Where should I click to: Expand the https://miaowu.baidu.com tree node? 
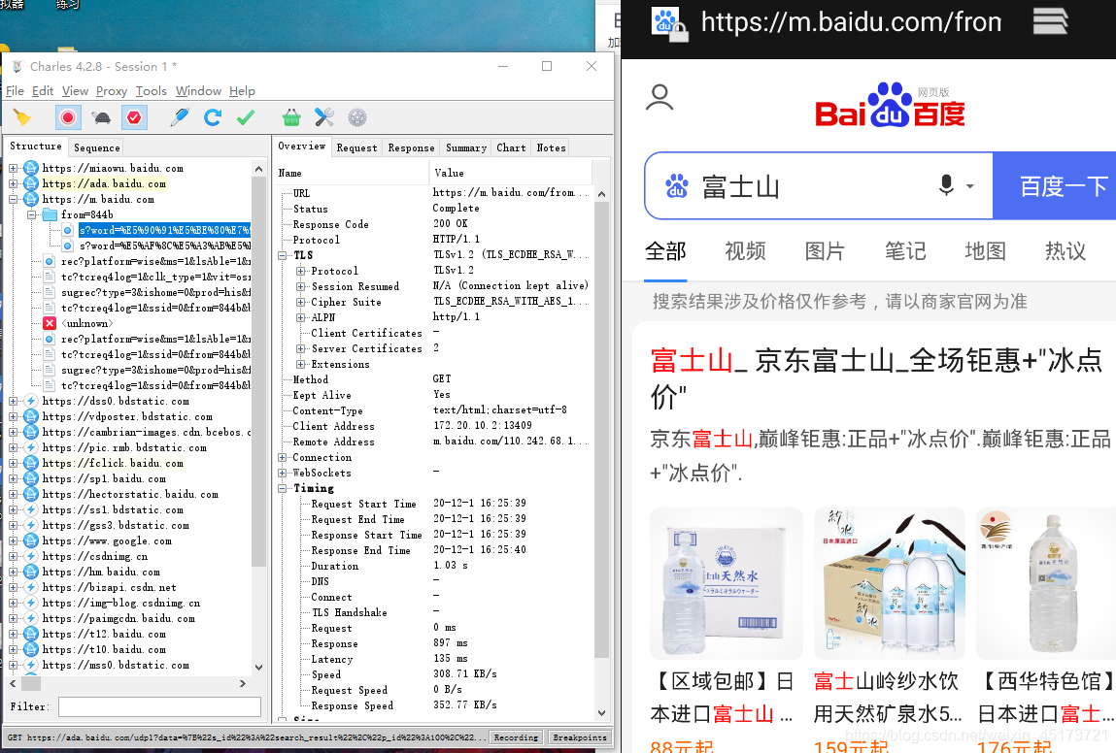click(12, 169)
